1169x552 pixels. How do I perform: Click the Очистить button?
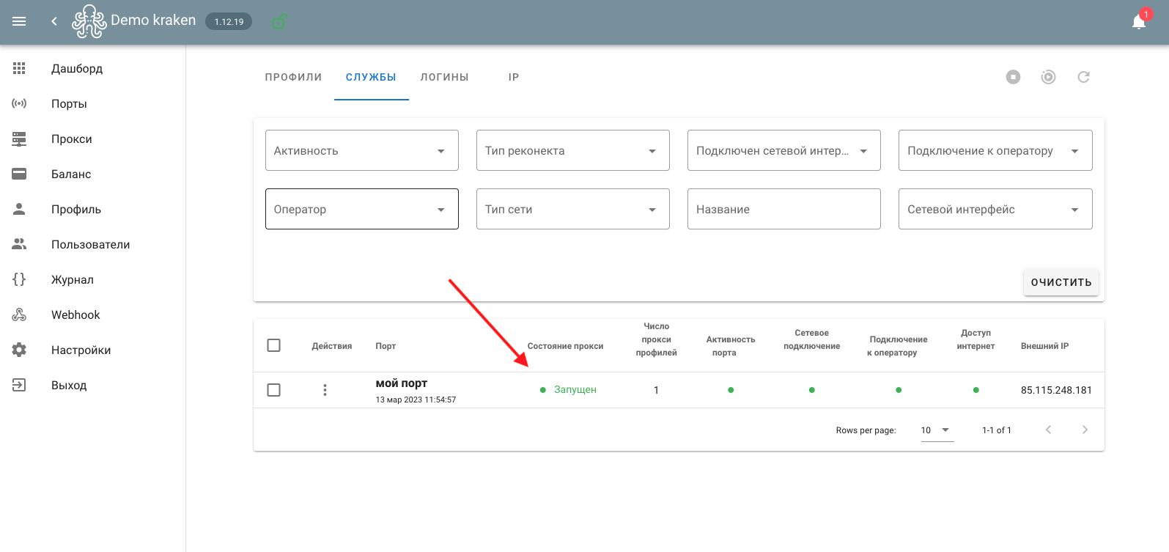[1061, 282]
